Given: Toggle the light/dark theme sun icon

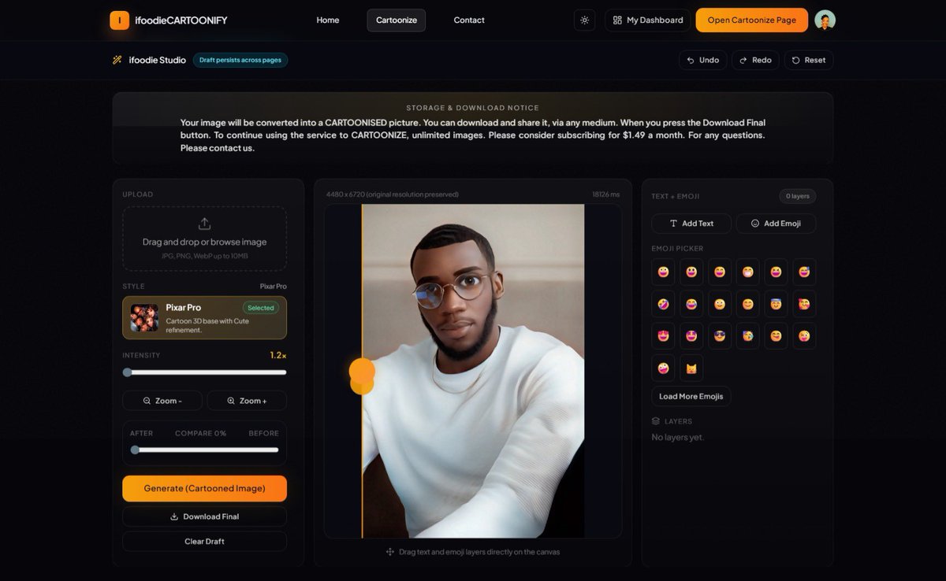Looking at the screenshot, I should pyautogui.click(x=584, y=20).
